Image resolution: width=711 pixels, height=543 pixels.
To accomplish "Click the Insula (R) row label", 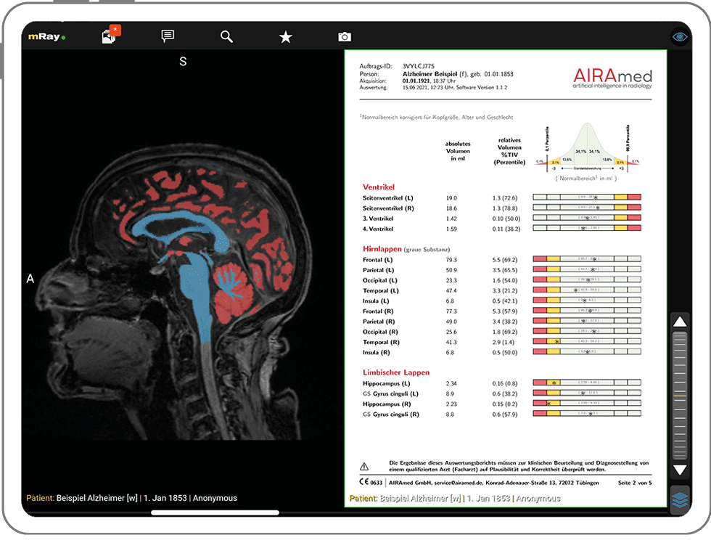I will point(376,353).
